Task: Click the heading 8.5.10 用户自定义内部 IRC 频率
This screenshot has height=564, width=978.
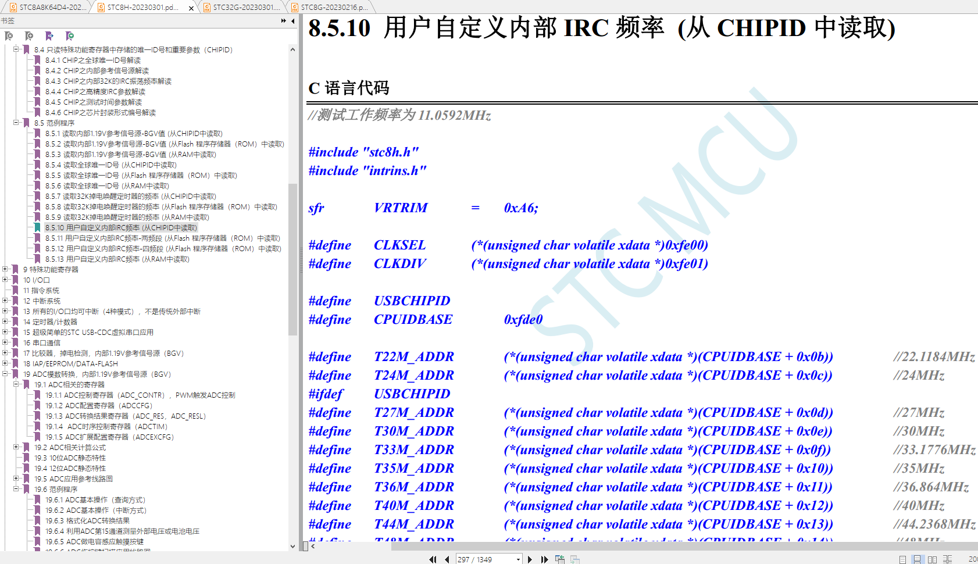Action: 602,28
